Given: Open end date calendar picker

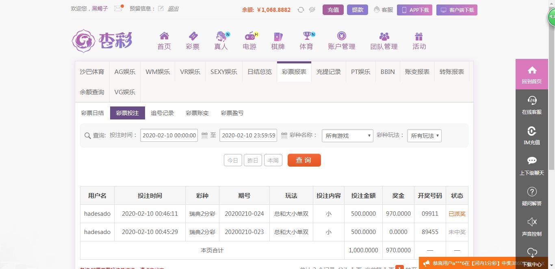Looking at the screenshot, I should click(284, 135).
